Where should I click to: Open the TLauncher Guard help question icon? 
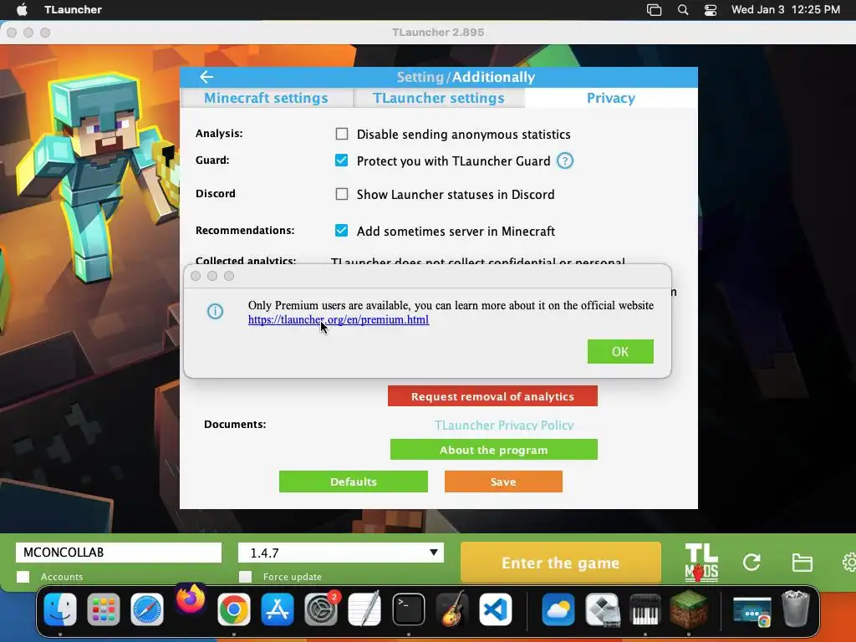pos(565,161)
